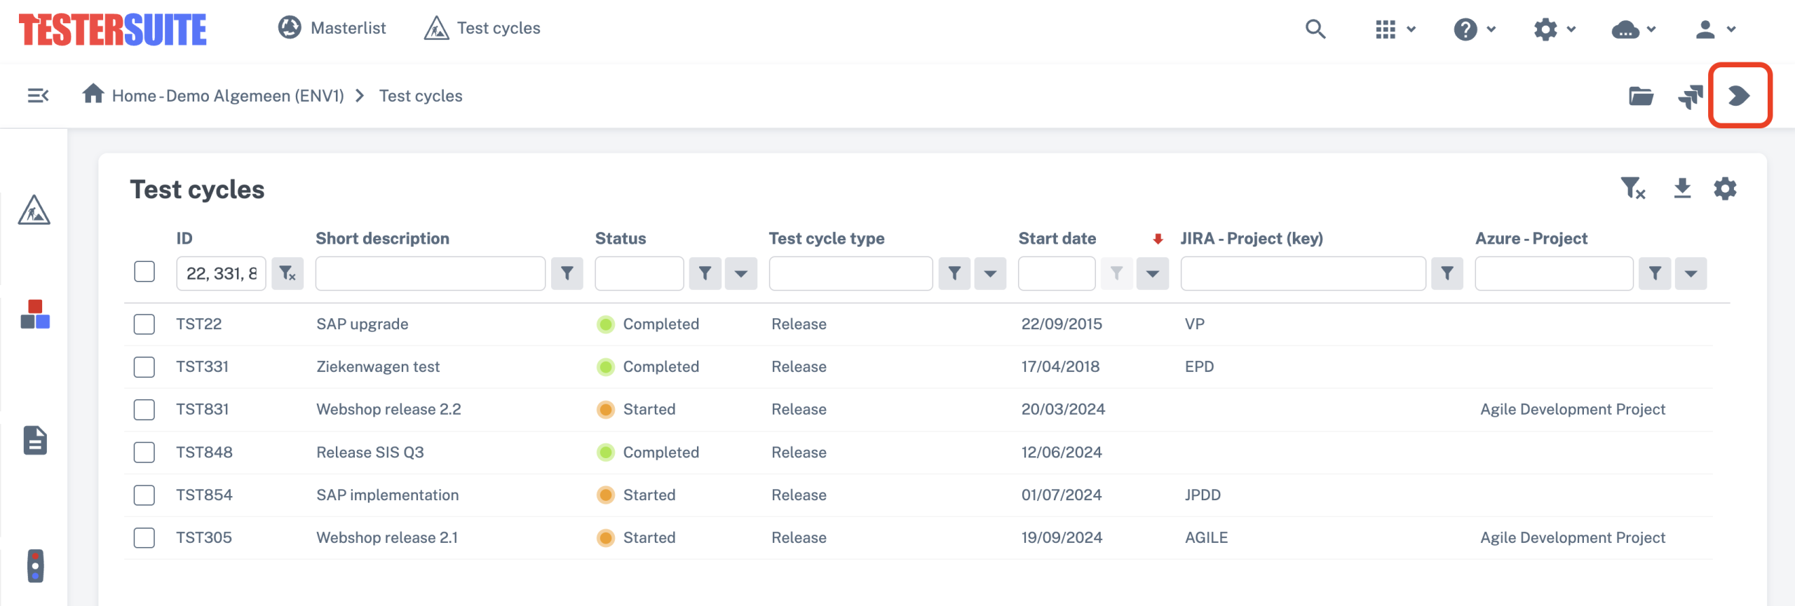Open the traffic light icon in sidebar
1795x606 pixels.
[x=35, y=565]
